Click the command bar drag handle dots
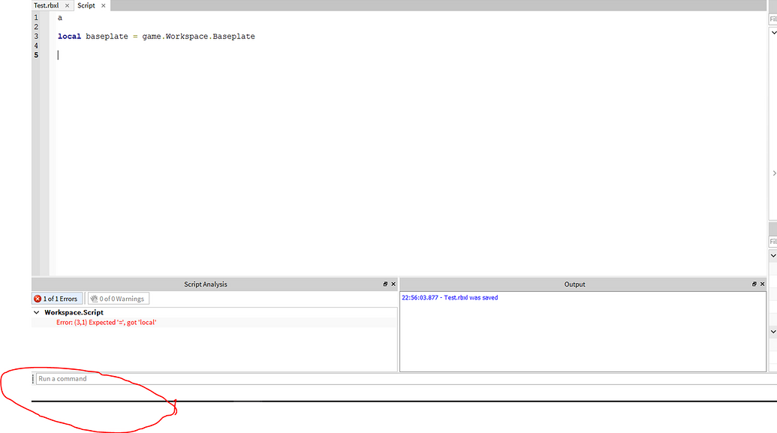The width and height of the screenshot is (777, 433). (32, 378)
